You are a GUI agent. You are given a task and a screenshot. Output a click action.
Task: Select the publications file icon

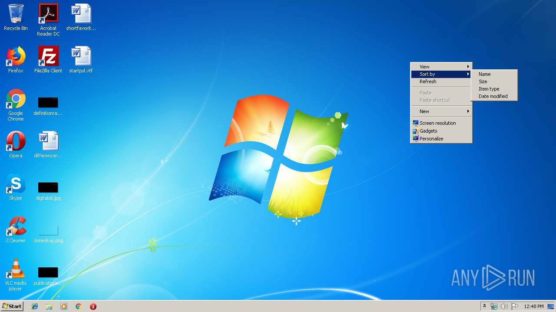48,276
